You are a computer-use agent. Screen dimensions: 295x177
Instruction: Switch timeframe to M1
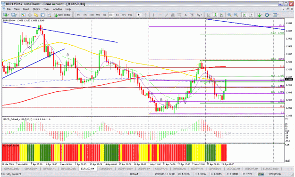79,15
